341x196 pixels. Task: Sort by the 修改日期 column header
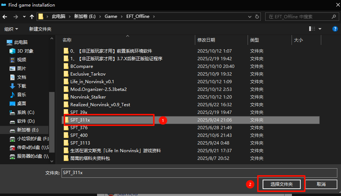point(206,40)
